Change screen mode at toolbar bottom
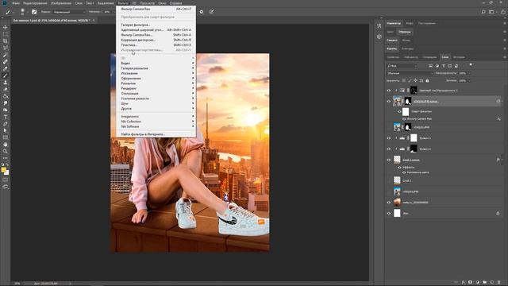 coord(6,187)
